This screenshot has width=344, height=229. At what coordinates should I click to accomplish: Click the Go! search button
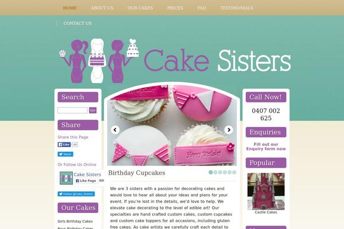pyautogui.click(x=92, y=110)
